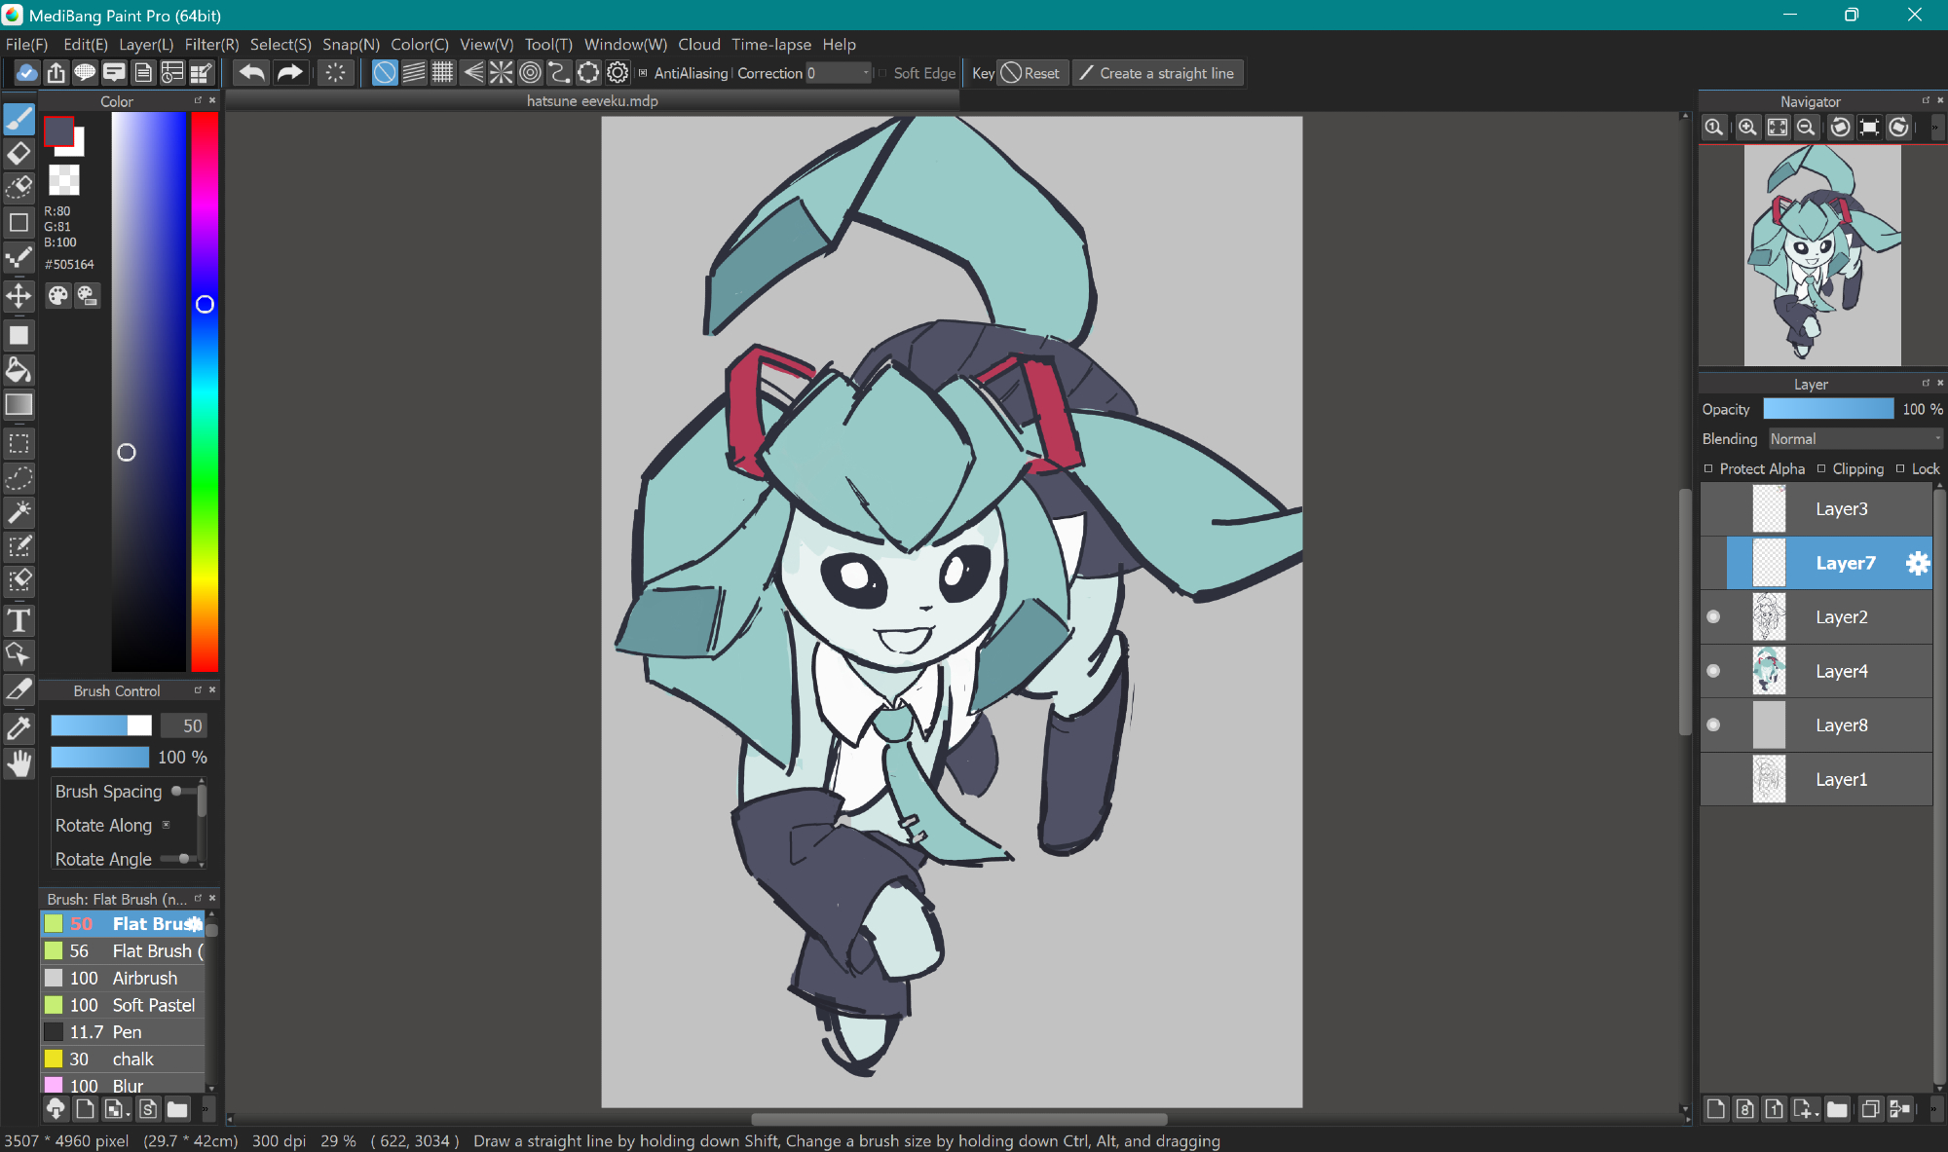Select the Move tool
The height and width of the screenshot is (1152, 1948).
point(19,296)
